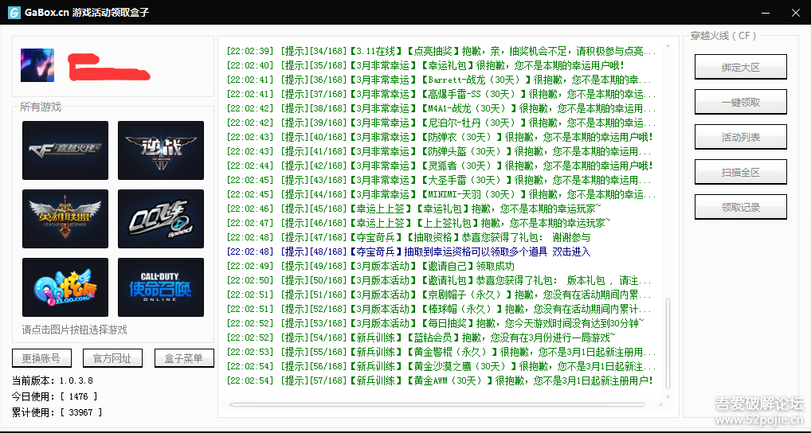Select the CrossFire (穿越火线) game image
Viewport: 811px width, 433px height.
point(65,150)
